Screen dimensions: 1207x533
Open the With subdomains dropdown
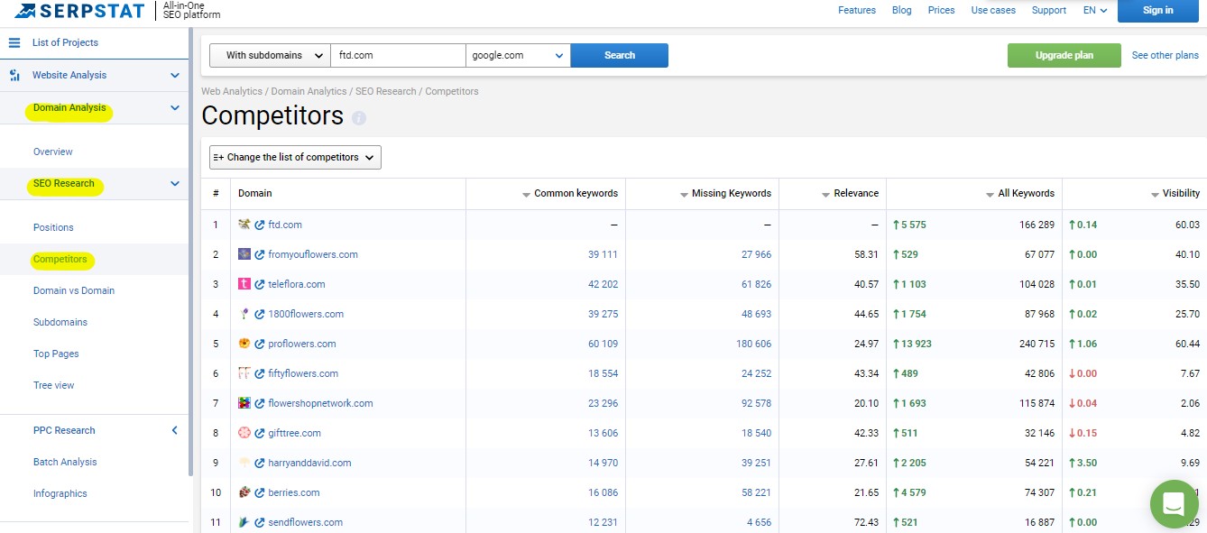coord(270,55)
